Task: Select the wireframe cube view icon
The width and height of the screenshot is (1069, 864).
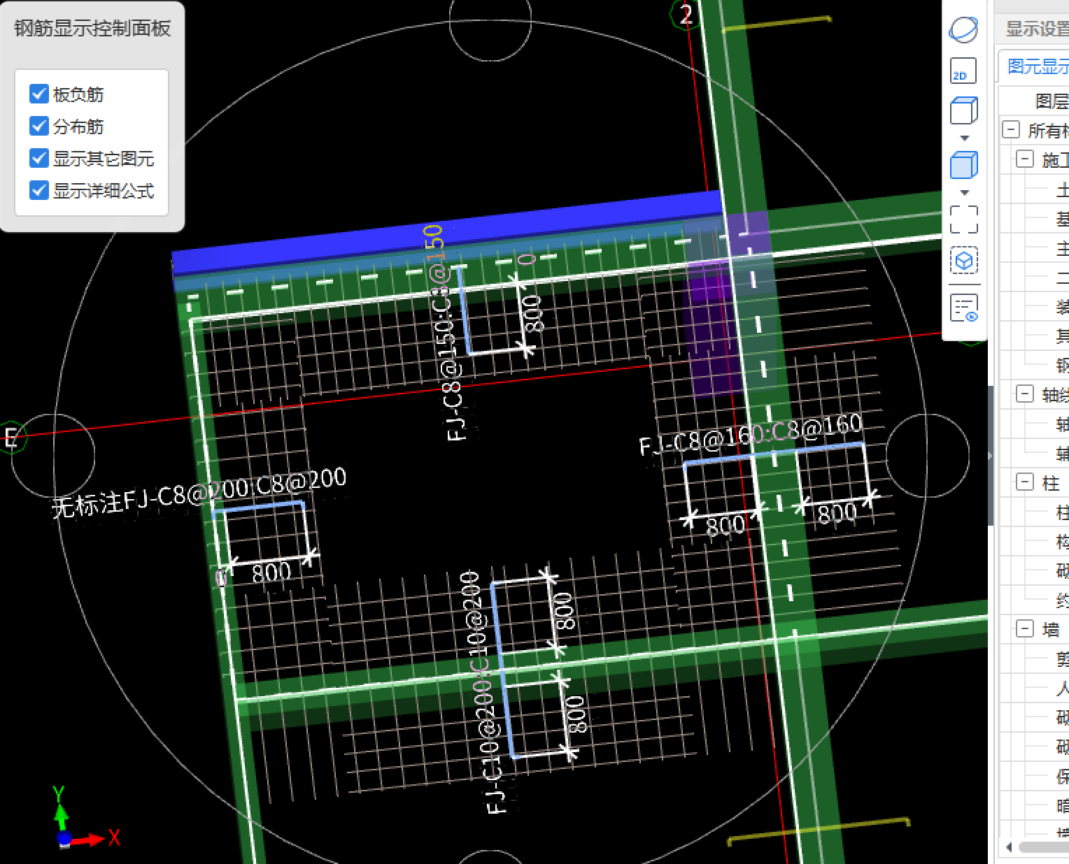Action: 963,110
